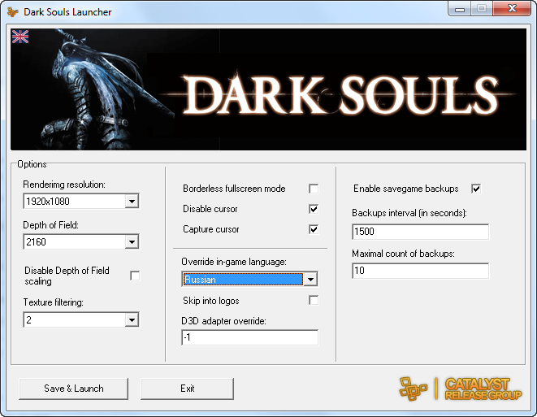Click the 'Depth of Field:' label

tap(50, 225)
